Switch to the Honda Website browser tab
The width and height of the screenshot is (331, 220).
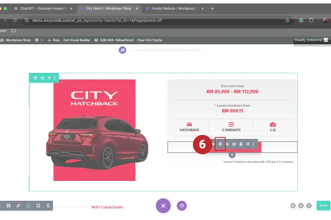(172, 8)
